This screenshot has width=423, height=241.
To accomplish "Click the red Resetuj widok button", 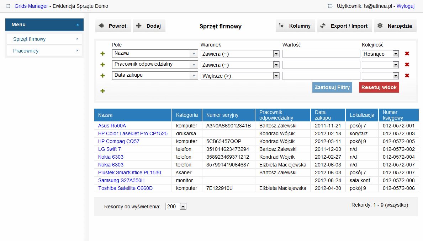I will pyautogui.click(x=379, y=87).
